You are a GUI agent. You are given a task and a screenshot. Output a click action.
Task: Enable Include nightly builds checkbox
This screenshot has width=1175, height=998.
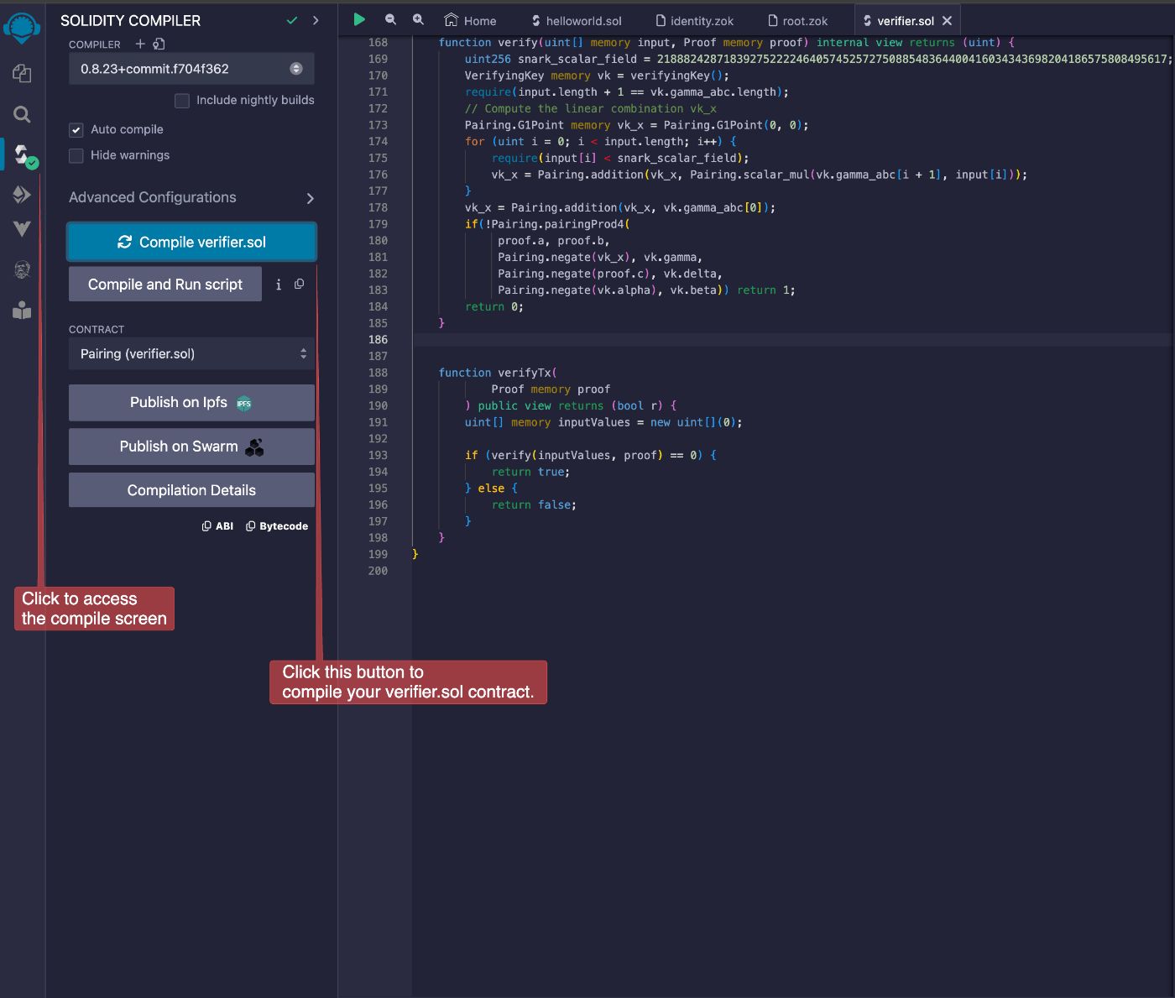(182, 101)
